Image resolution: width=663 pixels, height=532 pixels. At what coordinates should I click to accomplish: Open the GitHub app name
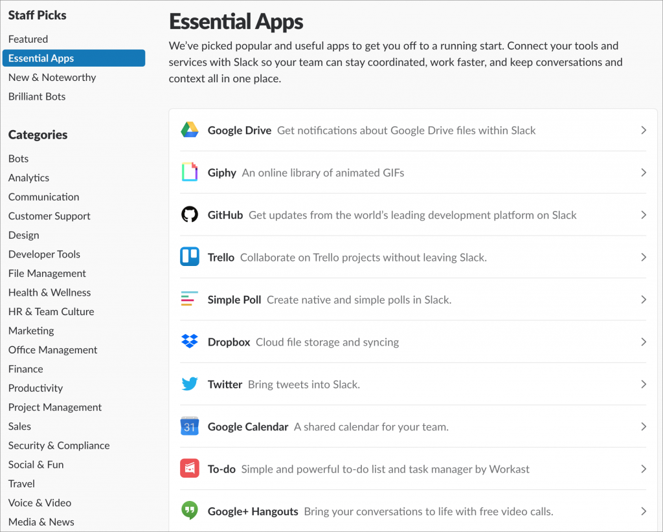tap(225, 215)
